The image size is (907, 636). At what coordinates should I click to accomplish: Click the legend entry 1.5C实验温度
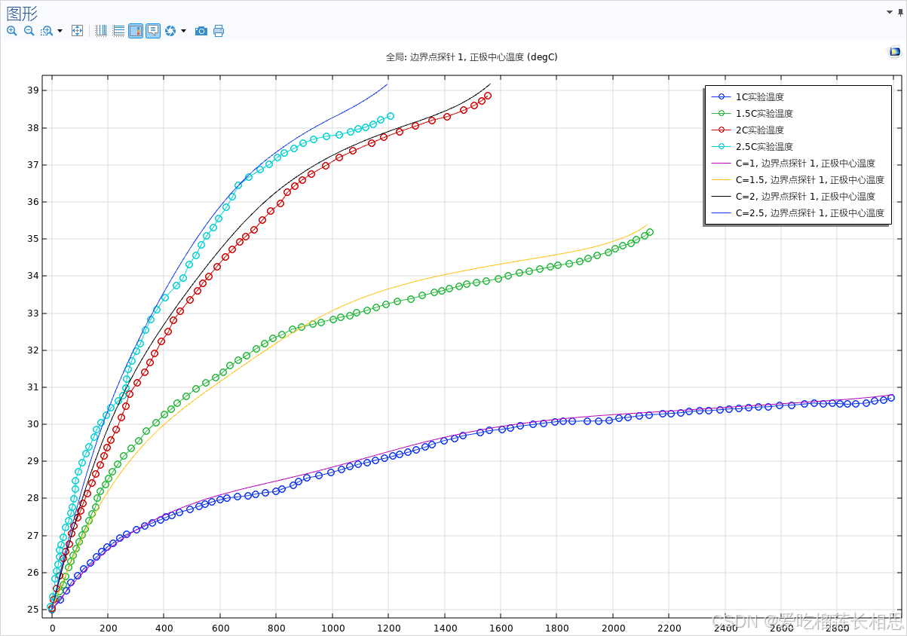tap(765, 113)
